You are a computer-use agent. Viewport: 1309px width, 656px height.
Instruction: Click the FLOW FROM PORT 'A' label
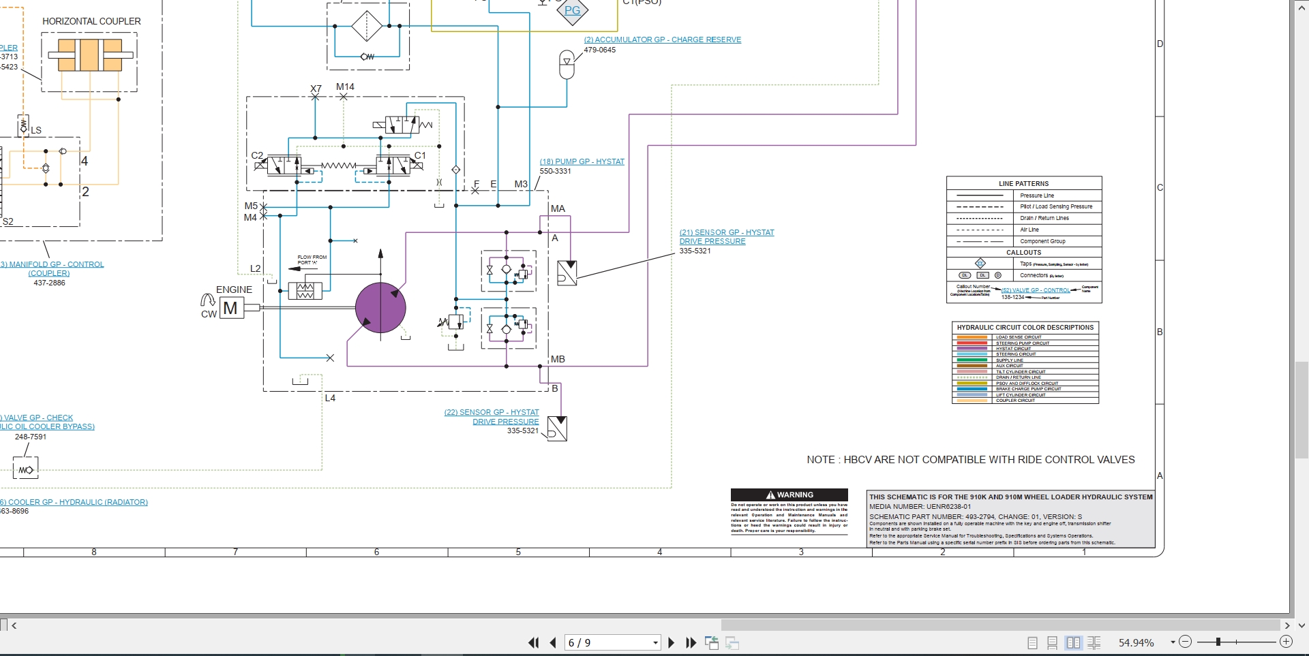pyautogui.click(x=312, y=260)
